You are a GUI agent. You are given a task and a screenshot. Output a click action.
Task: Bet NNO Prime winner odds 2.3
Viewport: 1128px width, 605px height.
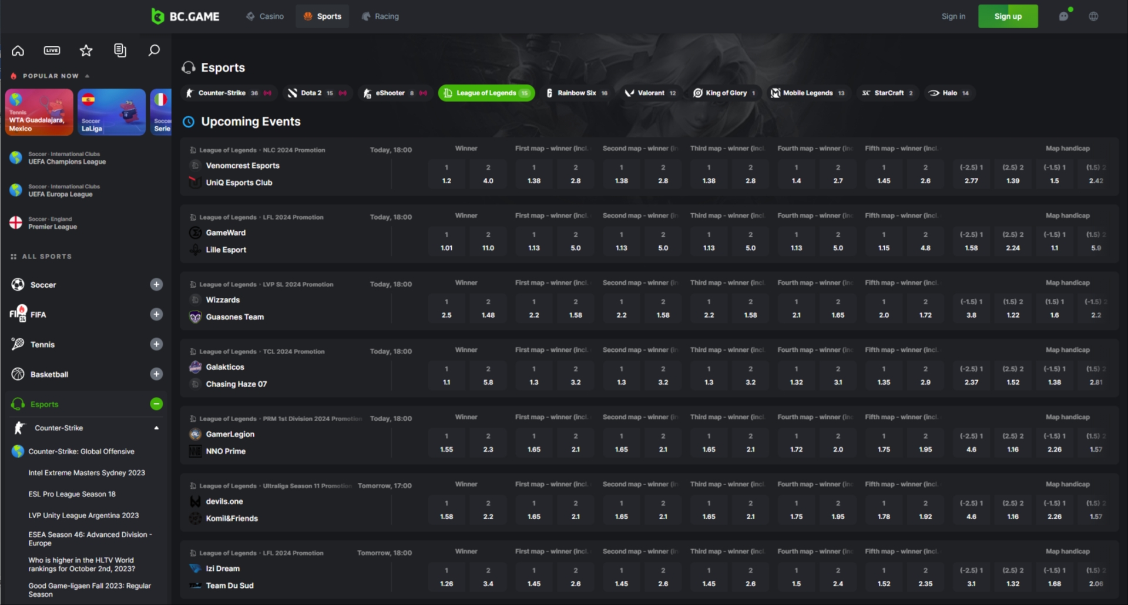[x=488, y=443]
